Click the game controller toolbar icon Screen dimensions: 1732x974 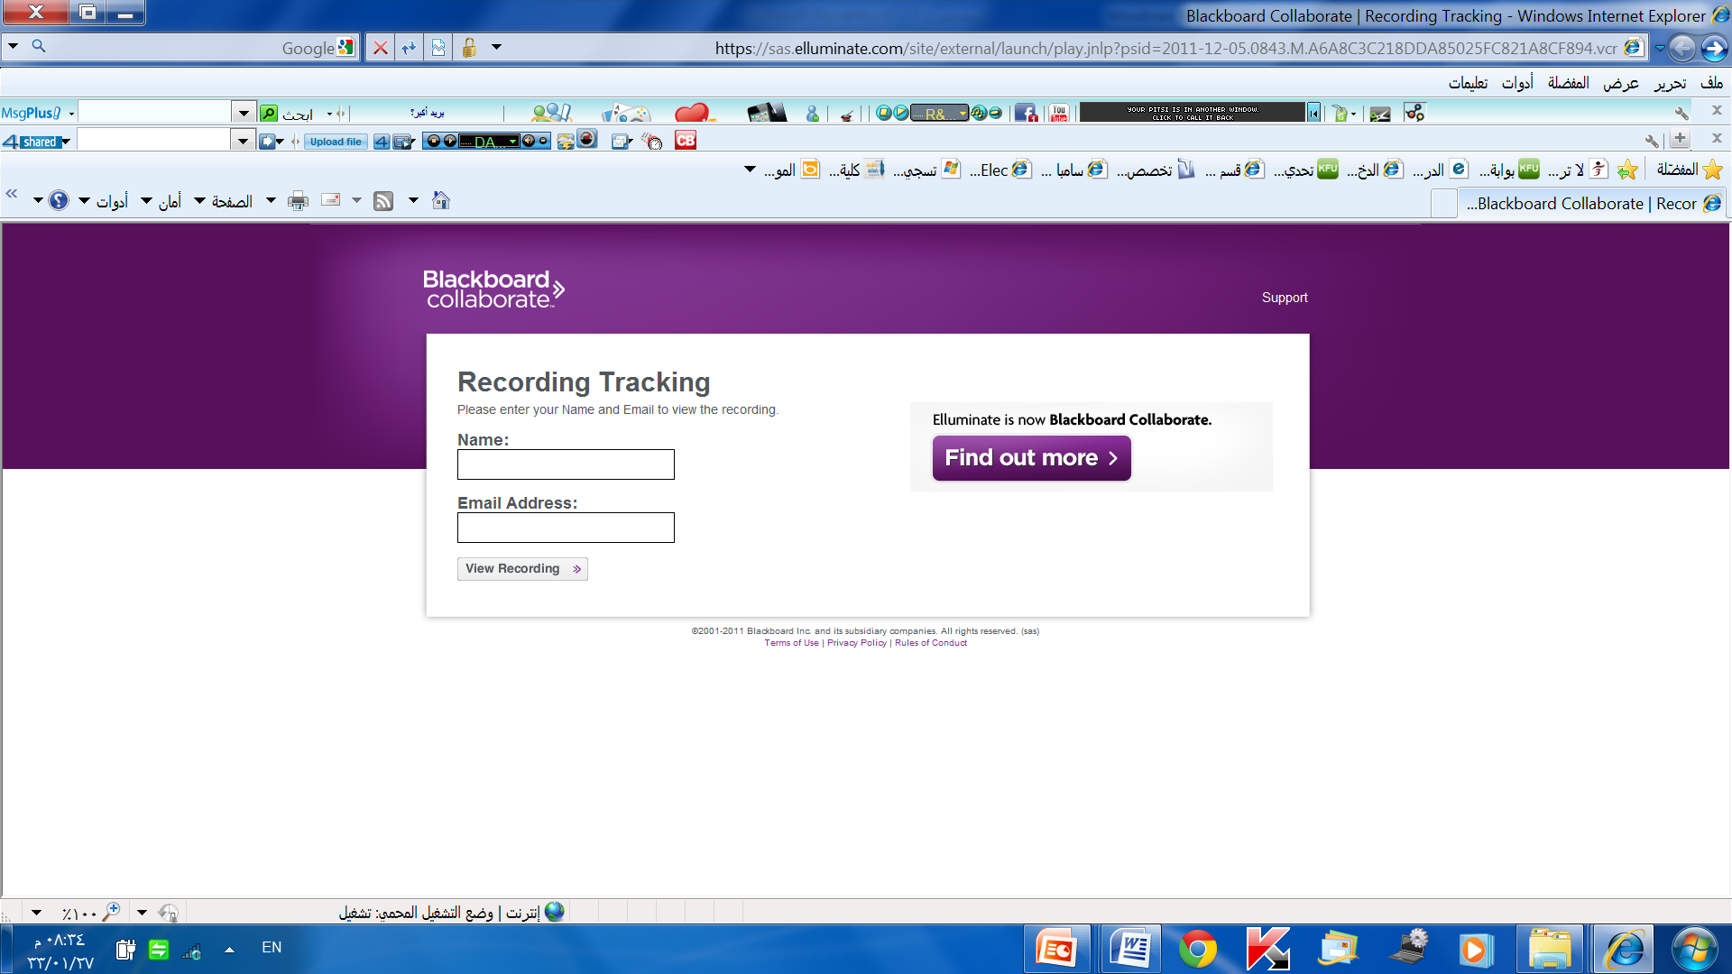(x=626, y=113)
